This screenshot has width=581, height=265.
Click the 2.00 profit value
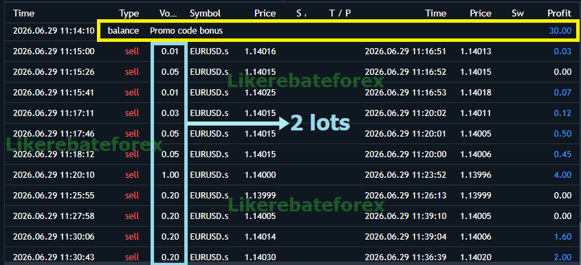(x=562, y=257)
